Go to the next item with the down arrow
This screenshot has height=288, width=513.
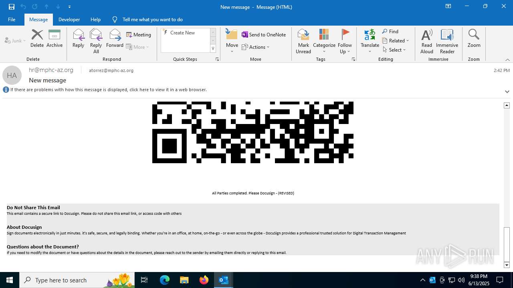coord(58,7)
